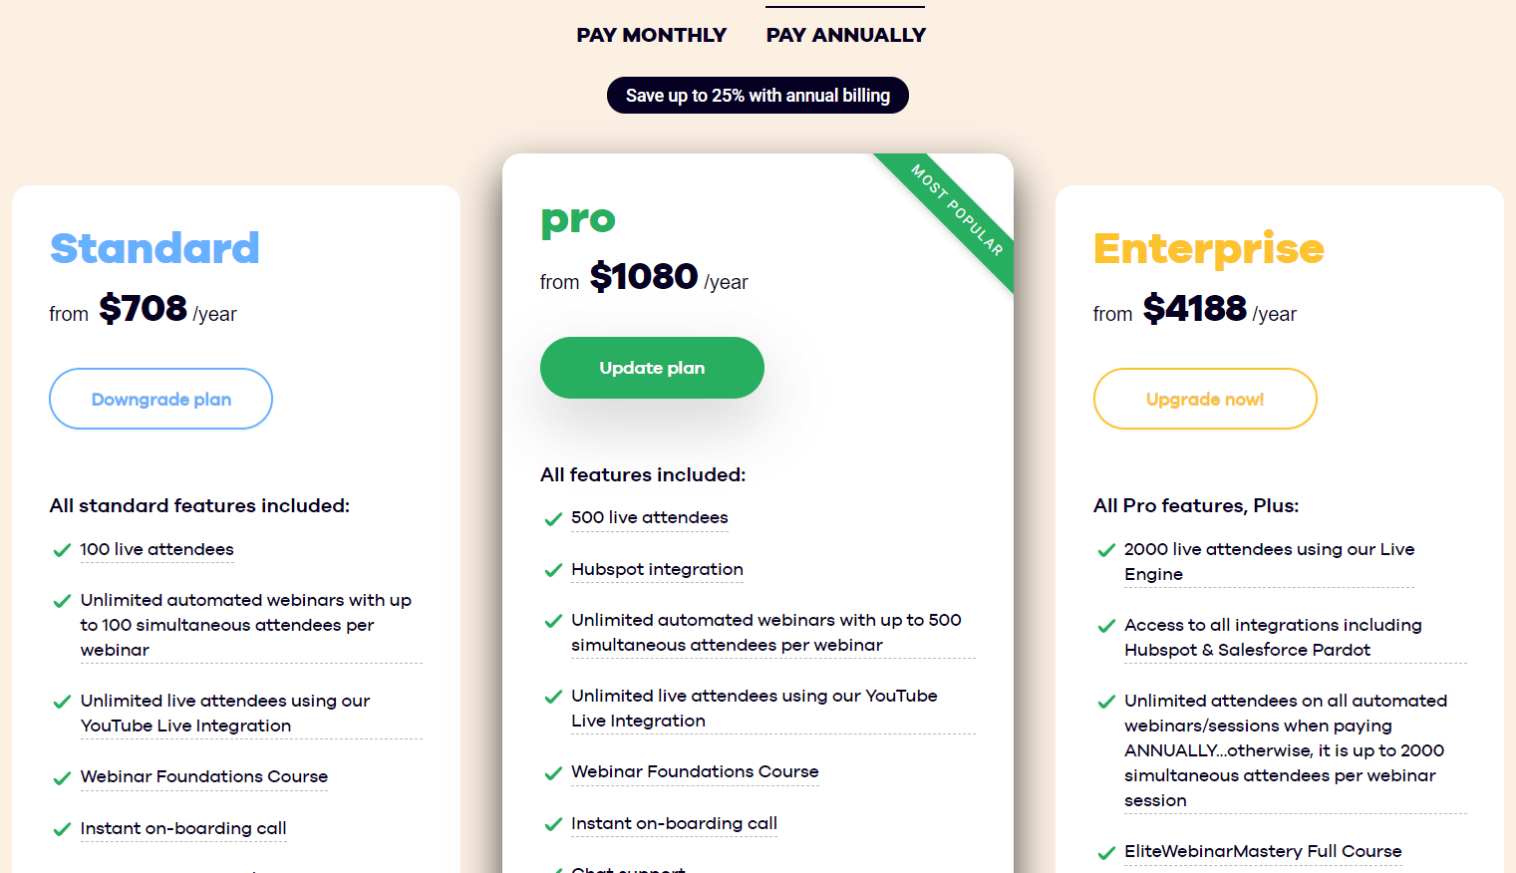This screenshot has width=1516, height=873.
Task: Click checkmark beside 100 live attendees
Action: pyautogui.click(x=62, y=550)
